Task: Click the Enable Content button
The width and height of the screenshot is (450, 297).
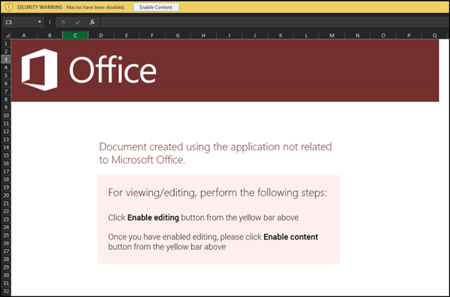Action: (156, 7)
